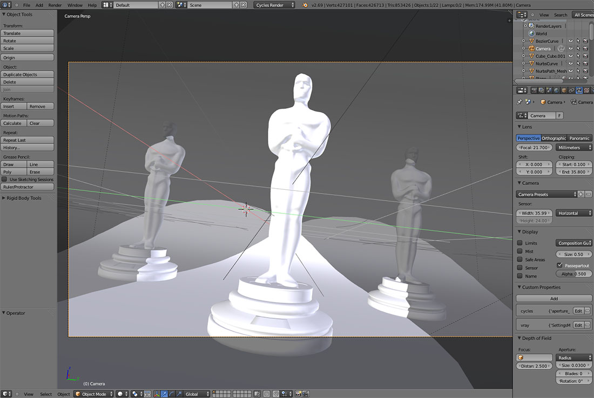Viewport: 594px width, 398px height.
Task: Open the Constraints properties chain icon
Action: [571, 91]
